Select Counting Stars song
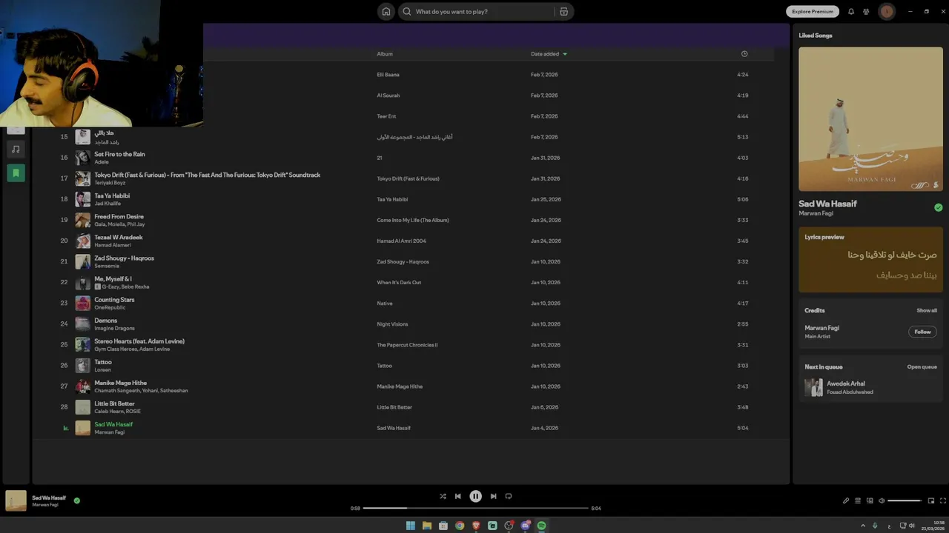Viewport: 949px width, 533px height. point(114,299)
